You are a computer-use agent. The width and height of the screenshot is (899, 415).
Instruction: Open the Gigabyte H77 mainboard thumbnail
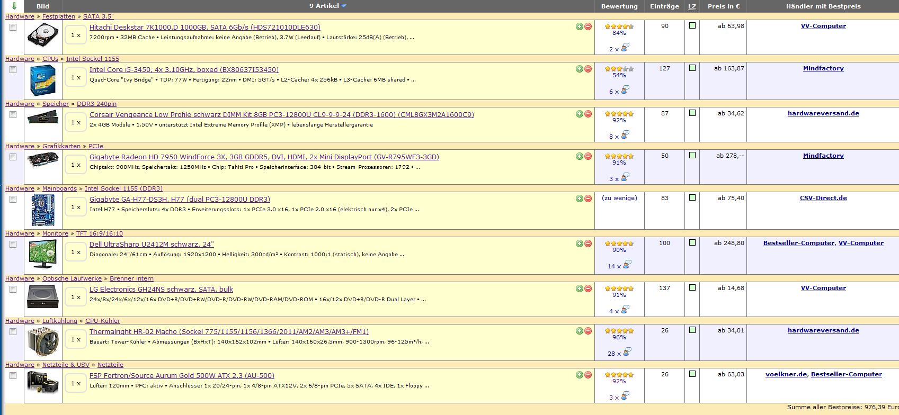tap(43, 210)
